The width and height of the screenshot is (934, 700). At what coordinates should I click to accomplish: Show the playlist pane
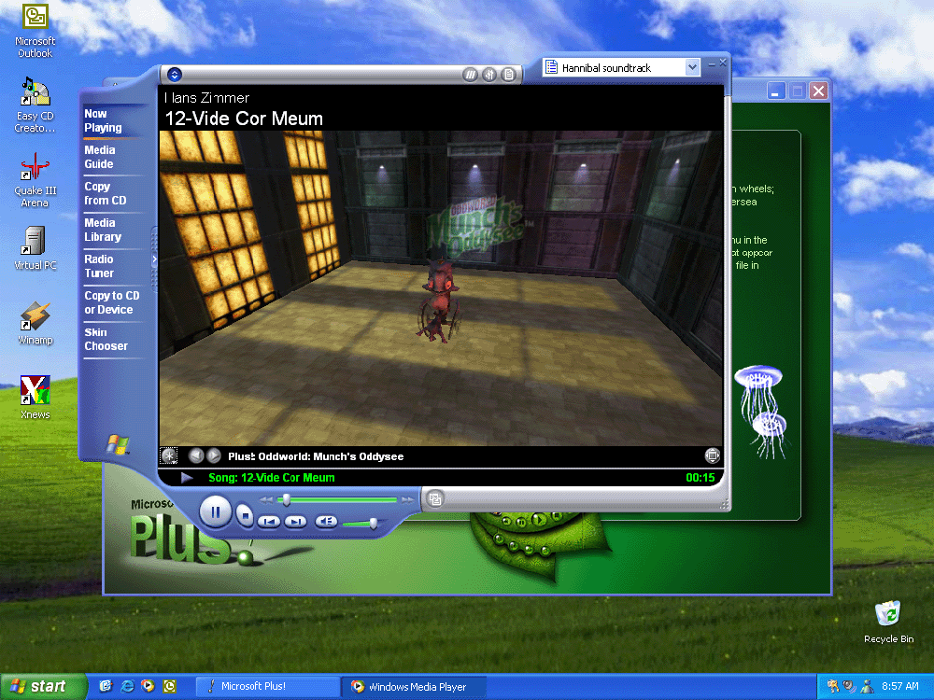pos(508,75)
